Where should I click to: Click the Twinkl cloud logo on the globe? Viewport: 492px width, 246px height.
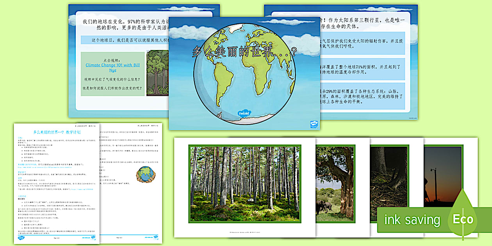(x=244, y=113)
